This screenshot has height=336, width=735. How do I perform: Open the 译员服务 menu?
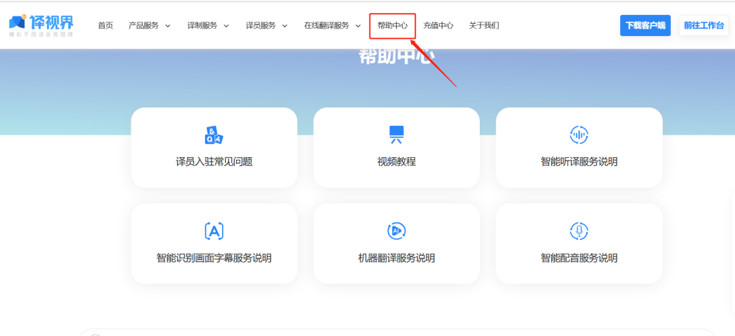pos(261,25)
